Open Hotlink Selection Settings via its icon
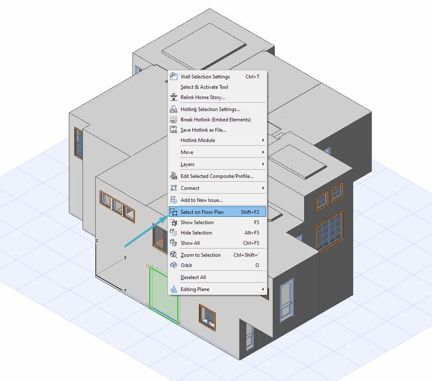The width and height of the screenshot is (432, 381). click(173, 110)
